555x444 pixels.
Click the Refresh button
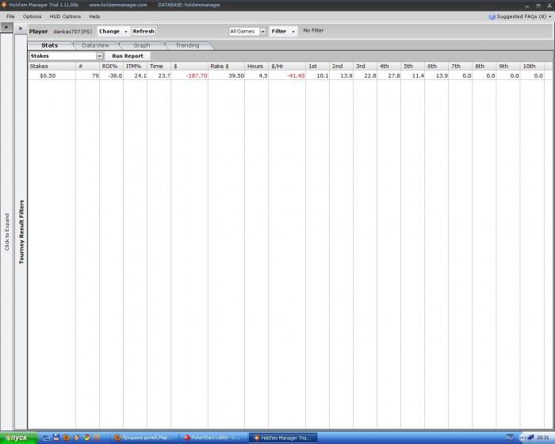(x=144, y=31)
